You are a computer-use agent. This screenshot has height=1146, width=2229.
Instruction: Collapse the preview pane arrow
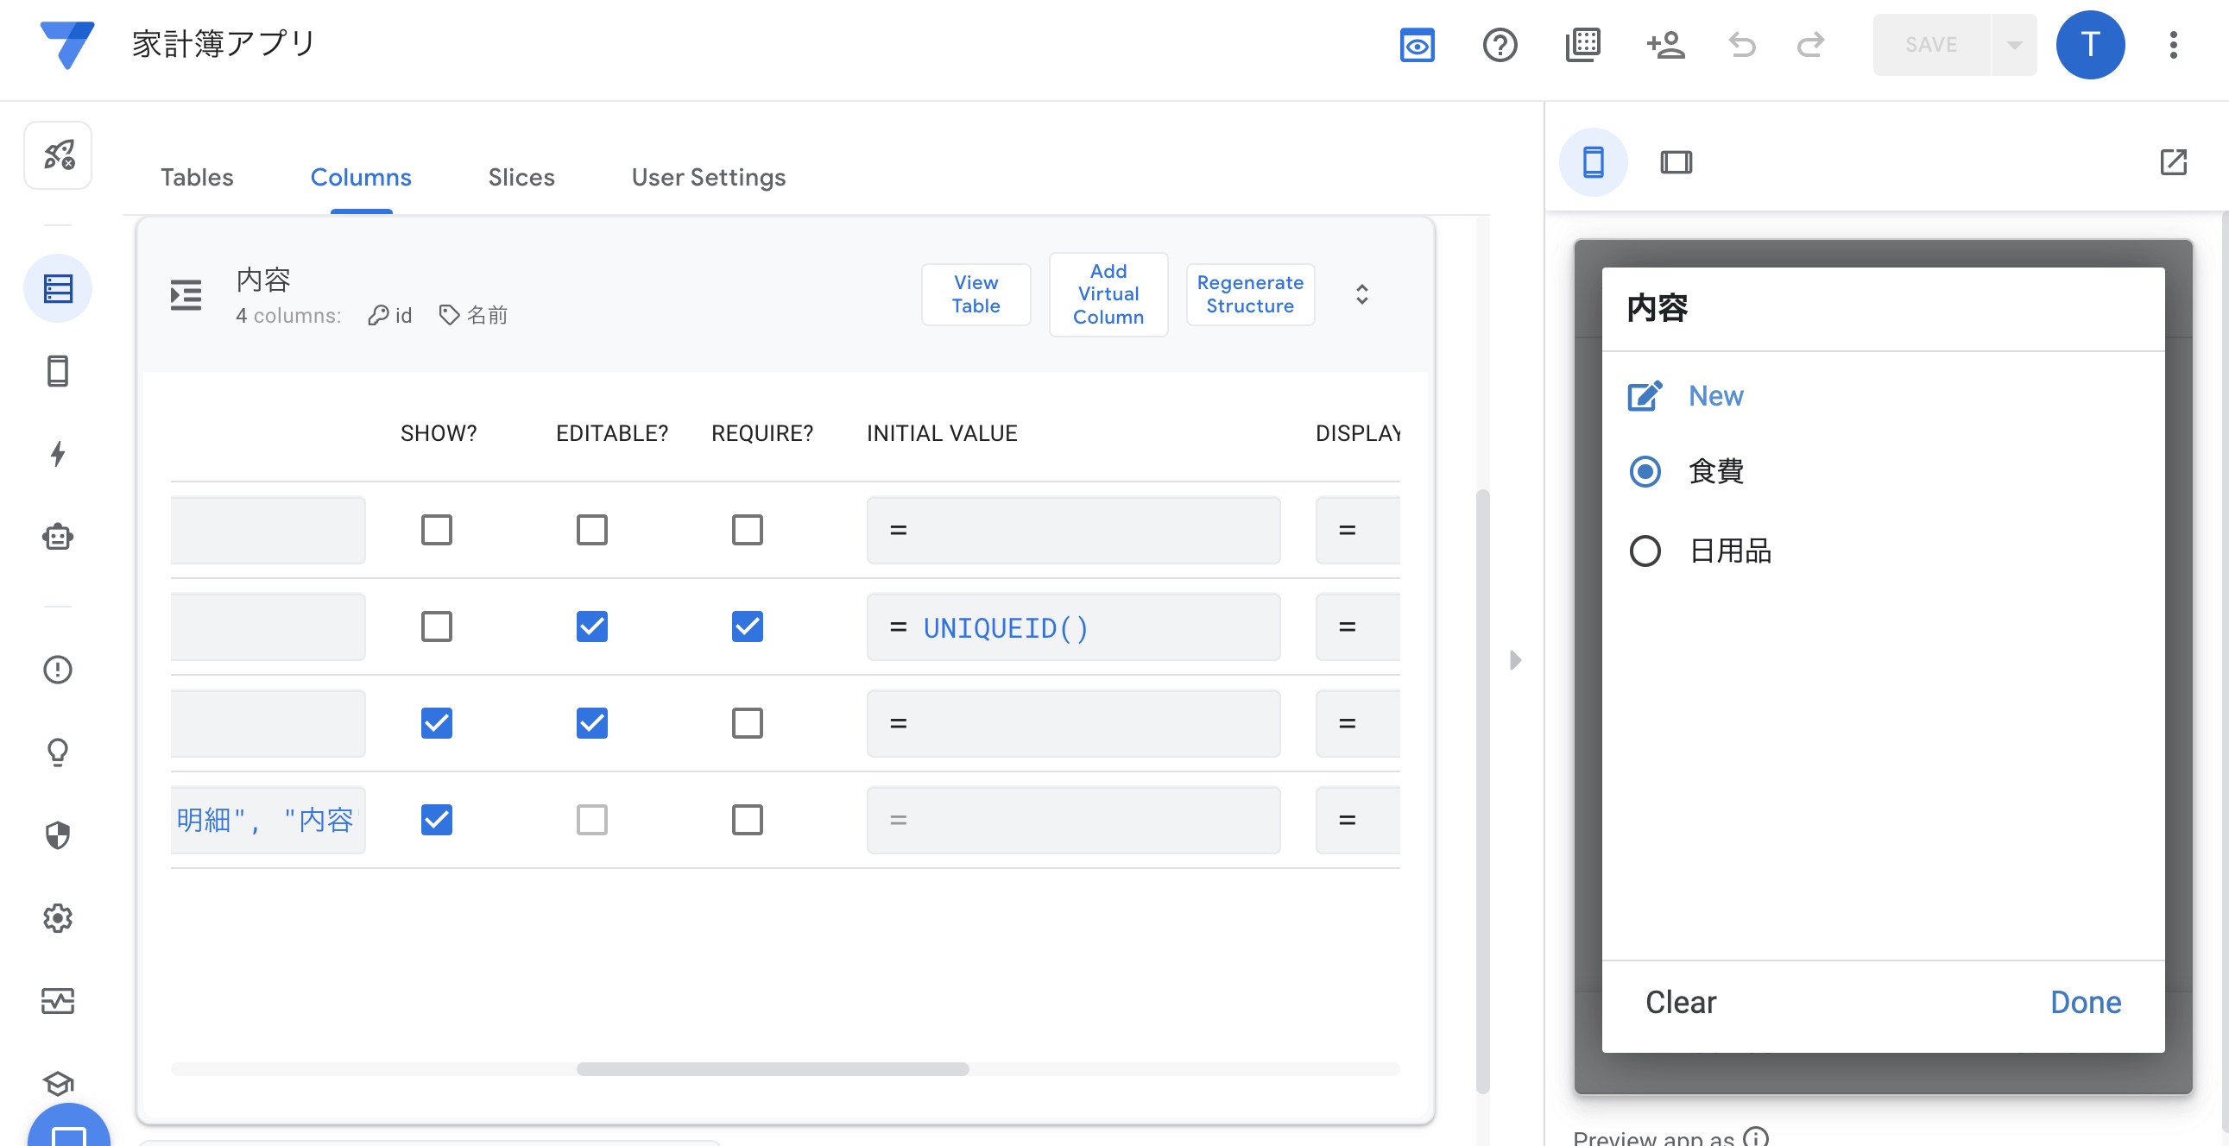(1514, 660)
